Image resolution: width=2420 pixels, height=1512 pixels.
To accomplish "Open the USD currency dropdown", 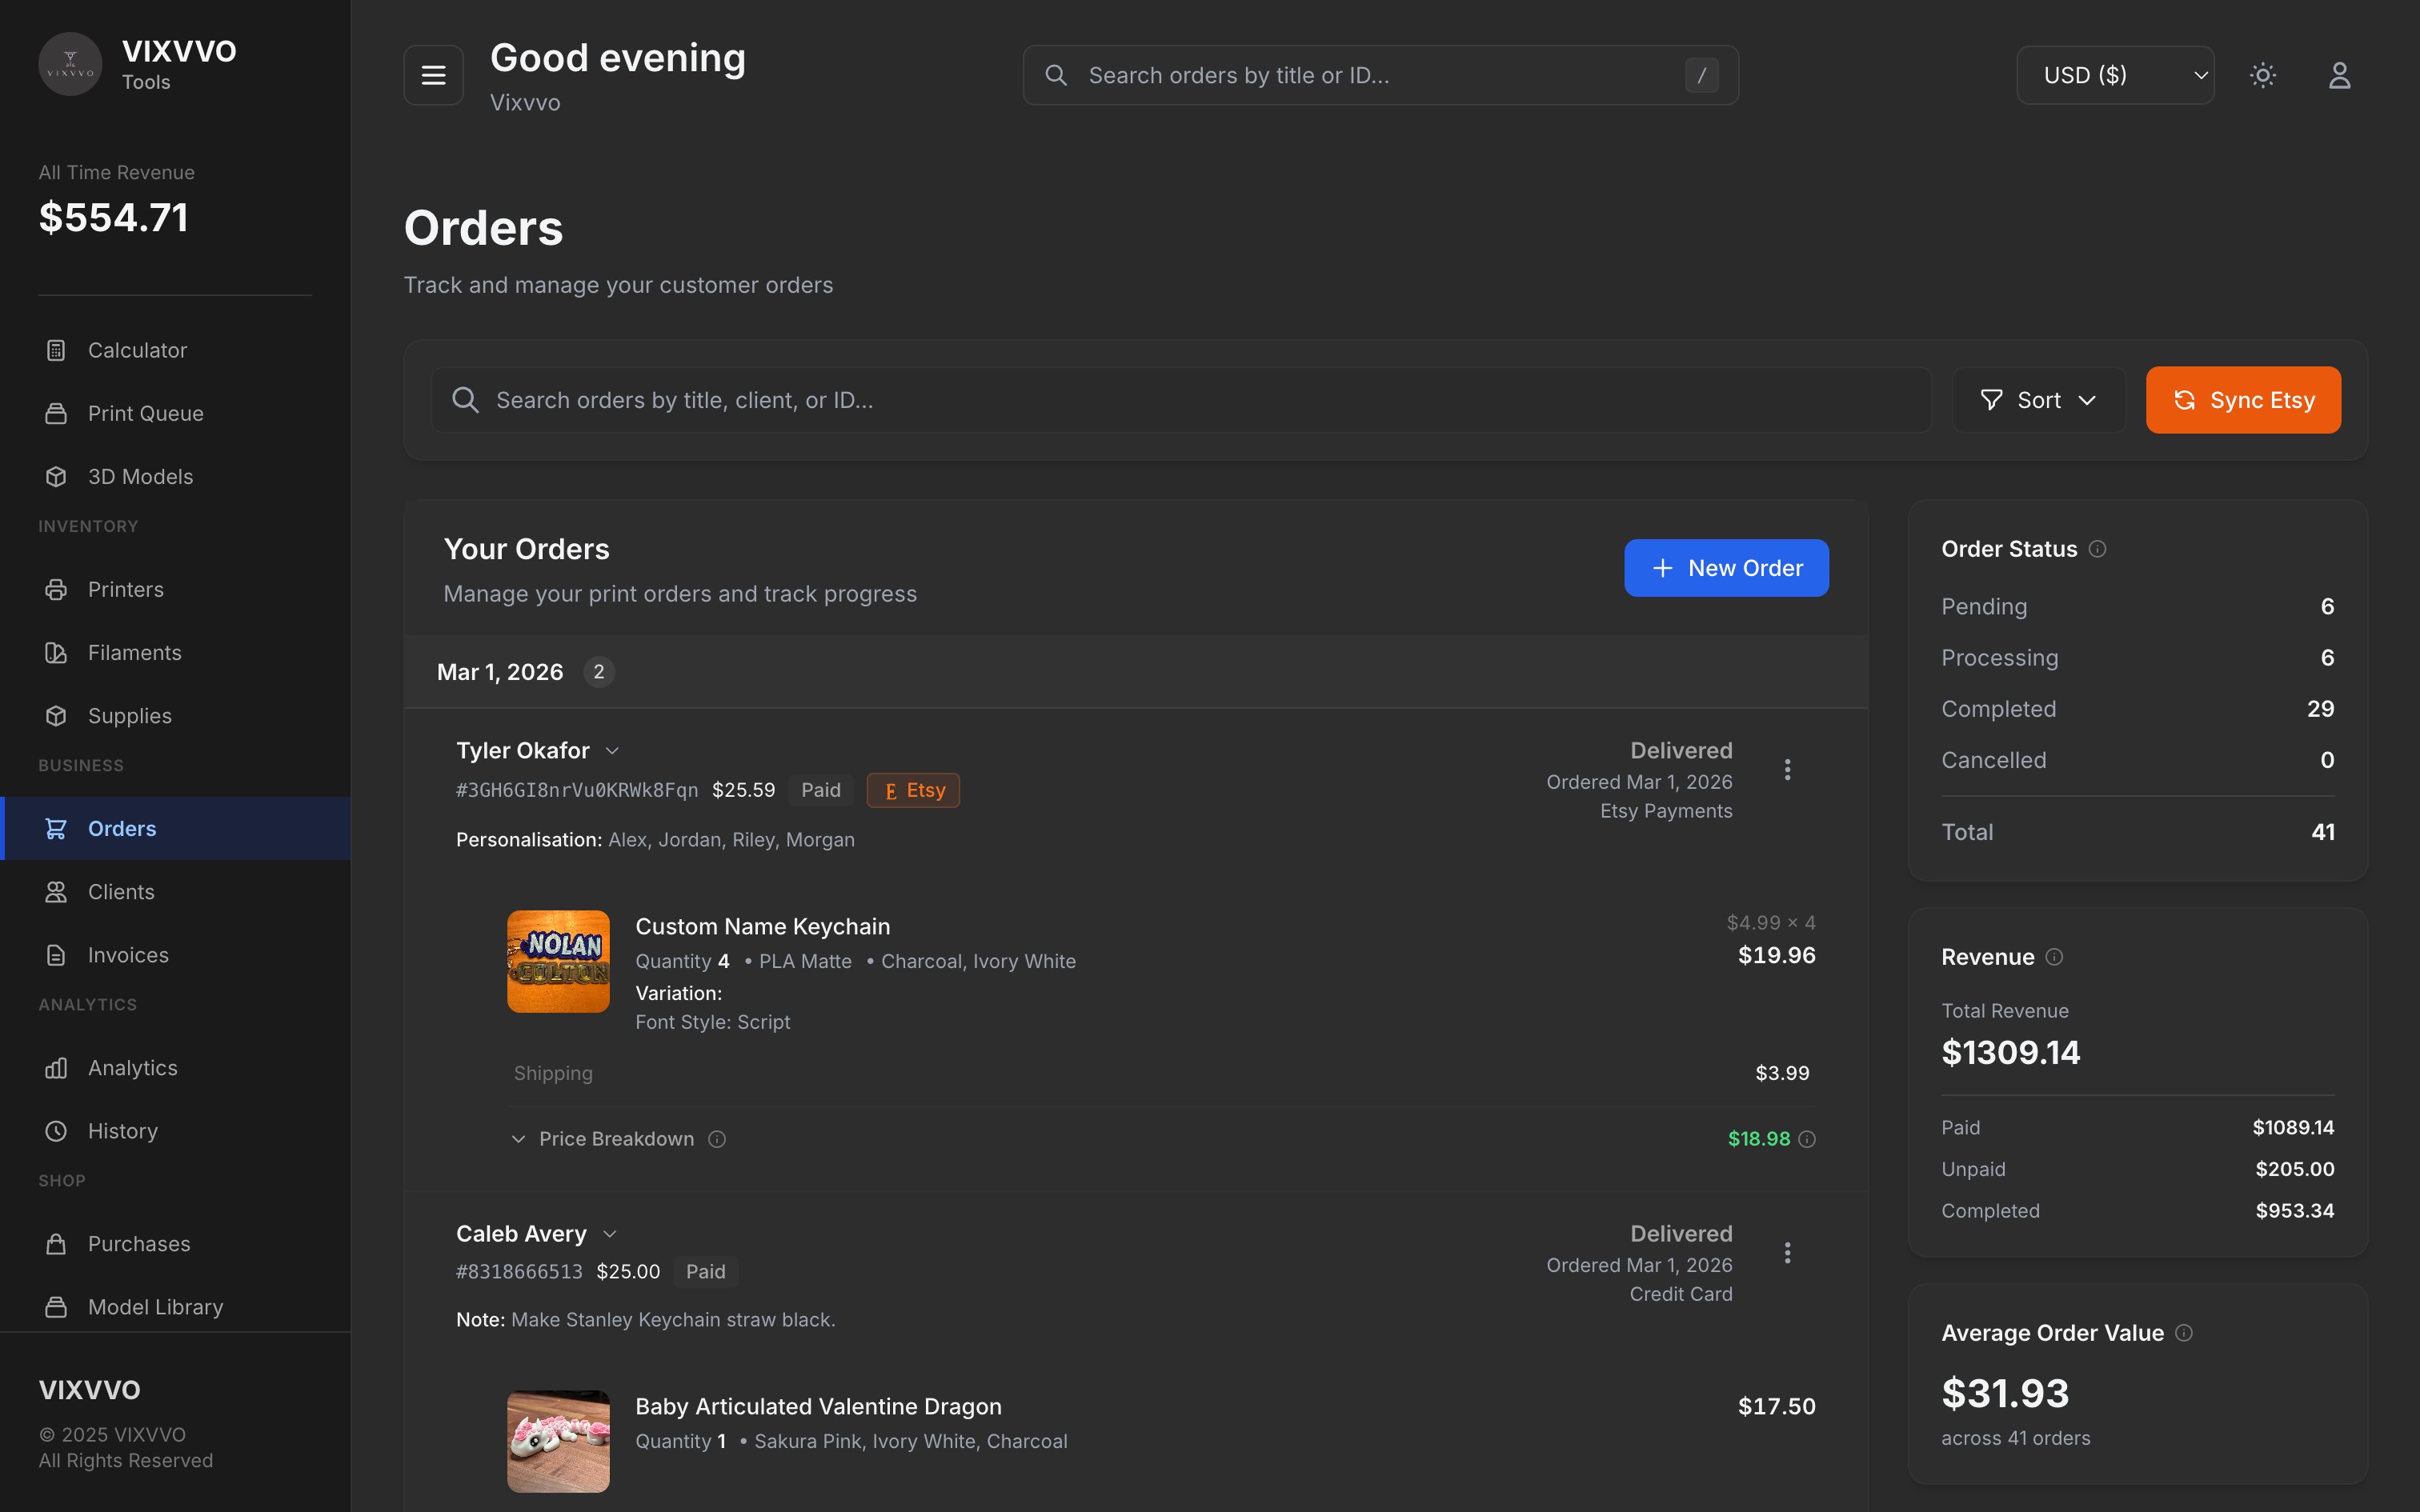I will 2115,75.
